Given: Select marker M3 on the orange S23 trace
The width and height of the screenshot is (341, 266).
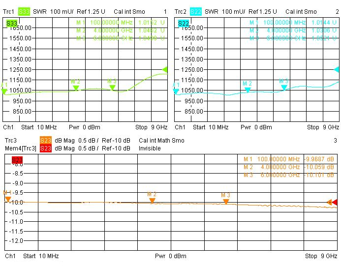Looking at the screenshot, I should 226,201.
